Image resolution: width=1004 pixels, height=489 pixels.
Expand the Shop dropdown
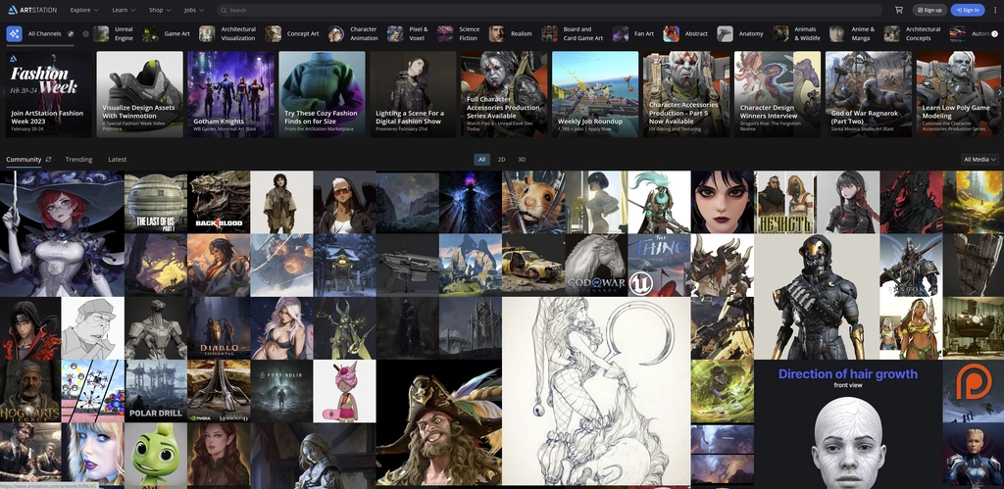[x=160, y=10]
